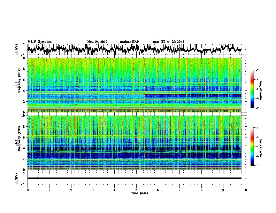276x213 pixels.
Task: Click the ch.2 spectrogram color scale bar
Action: 252,147
